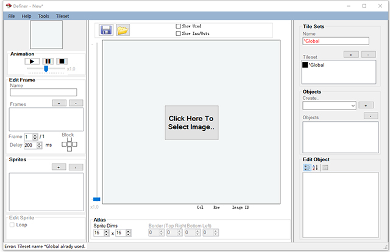390x252 pixels.
Task: Toggle the center Block checkbox
Action: pos(69,144)
